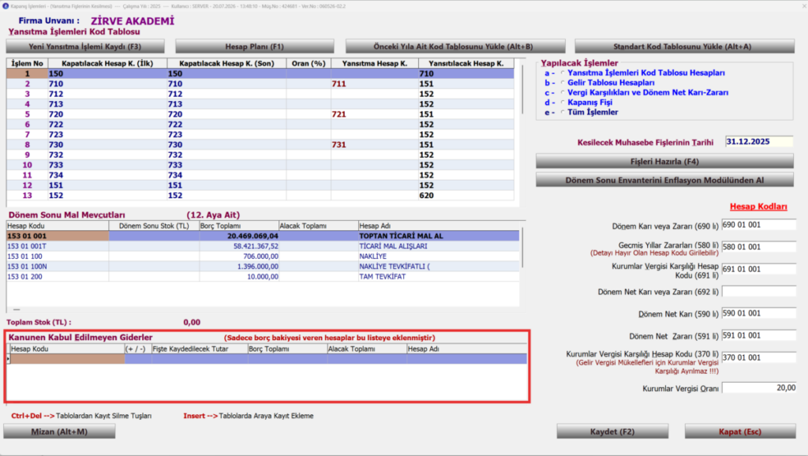Select stock row 153 01 100 NAKLİYE
This screenshot has height=456, width=808.
(x=263, y=256)
